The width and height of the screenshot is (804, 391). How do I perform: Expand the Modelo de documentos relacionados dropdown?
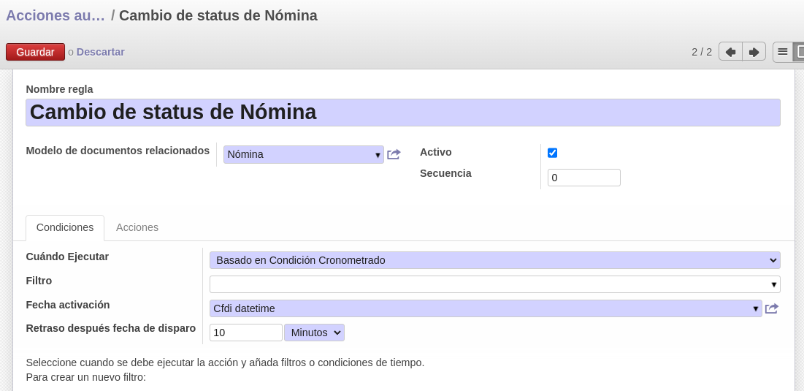378,154
